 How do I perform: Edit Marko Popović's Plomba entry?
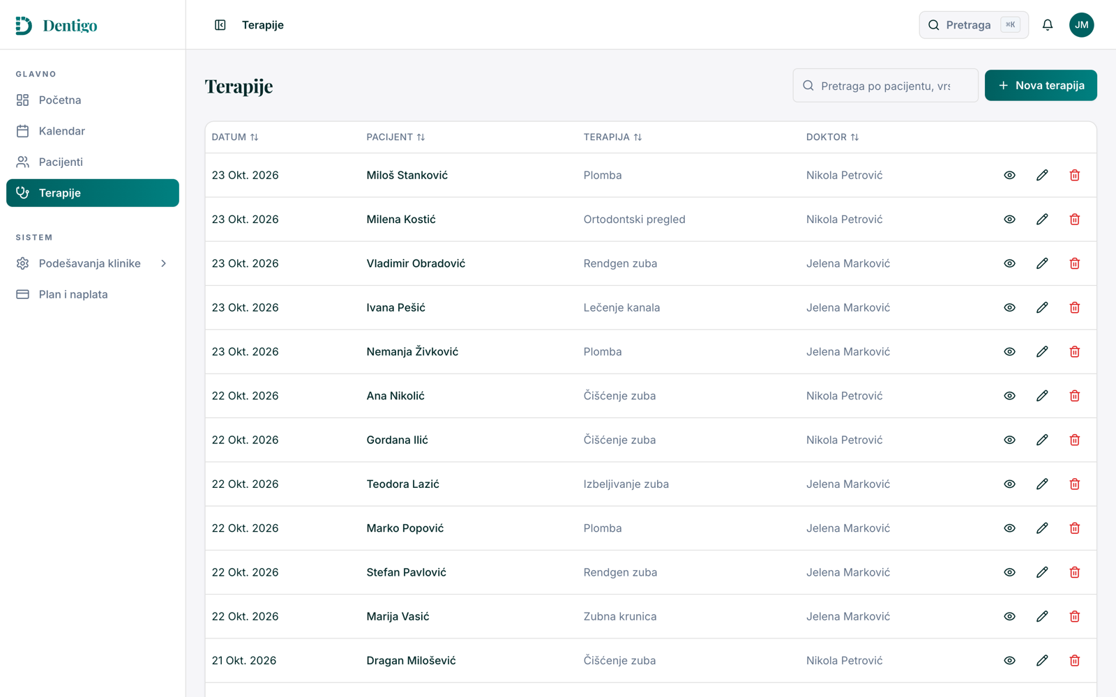[1042, 528]
